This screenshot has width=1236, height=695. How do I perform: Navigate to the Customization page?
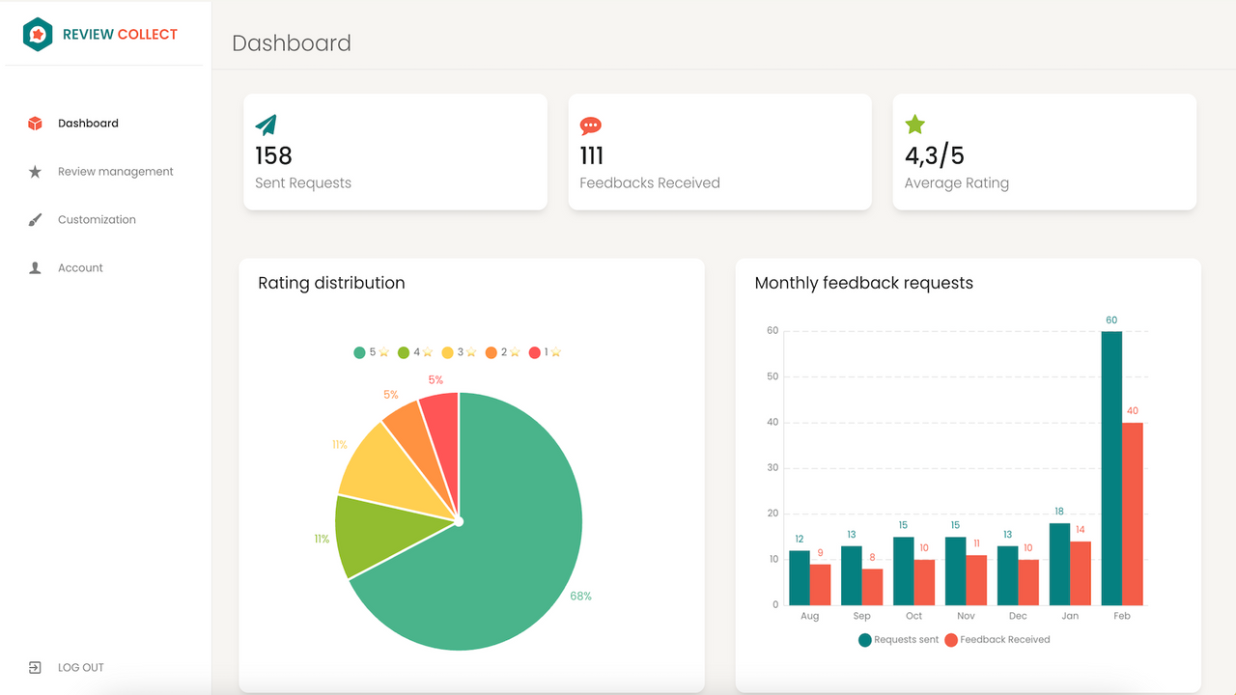tap(99, 219)
